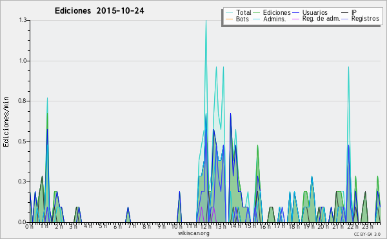387x239 pixels.
Task: Click the Total peak near 22 h
Action: [x=348, y=67]
